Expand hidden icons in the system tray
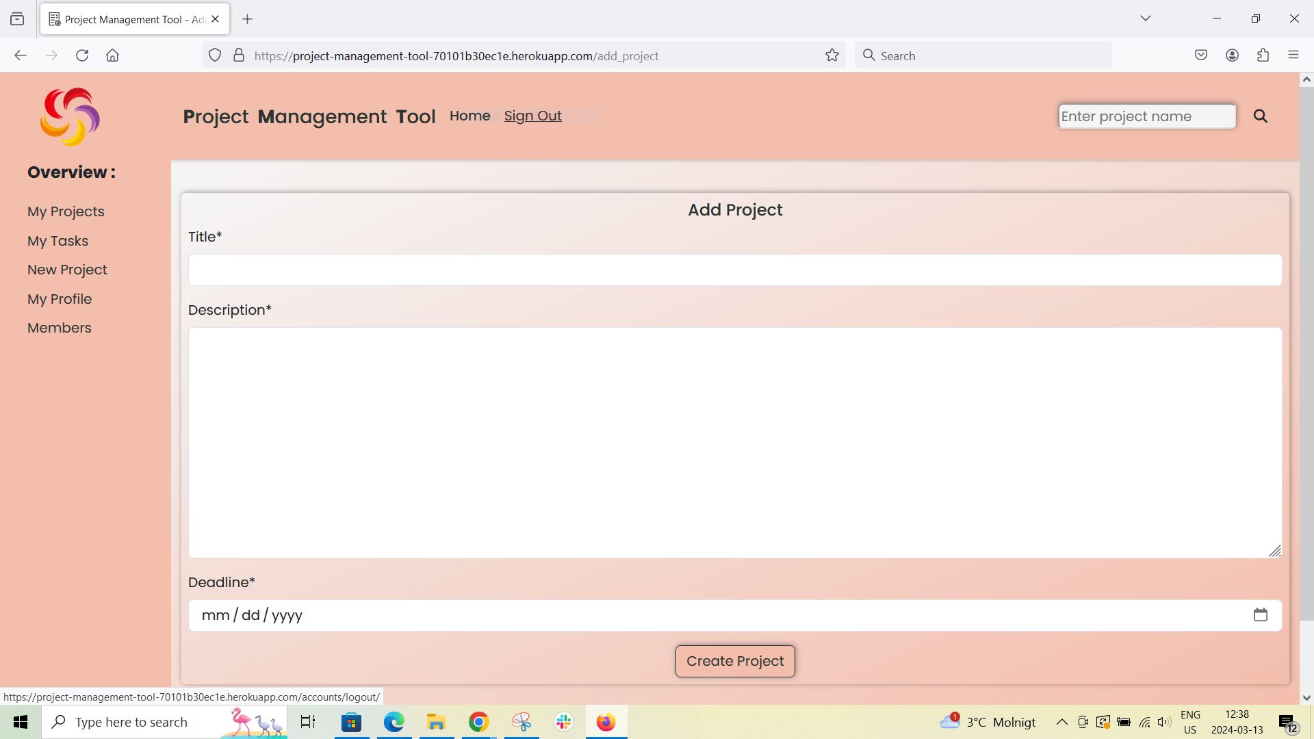1314x739 pixels. (1061, 721)
